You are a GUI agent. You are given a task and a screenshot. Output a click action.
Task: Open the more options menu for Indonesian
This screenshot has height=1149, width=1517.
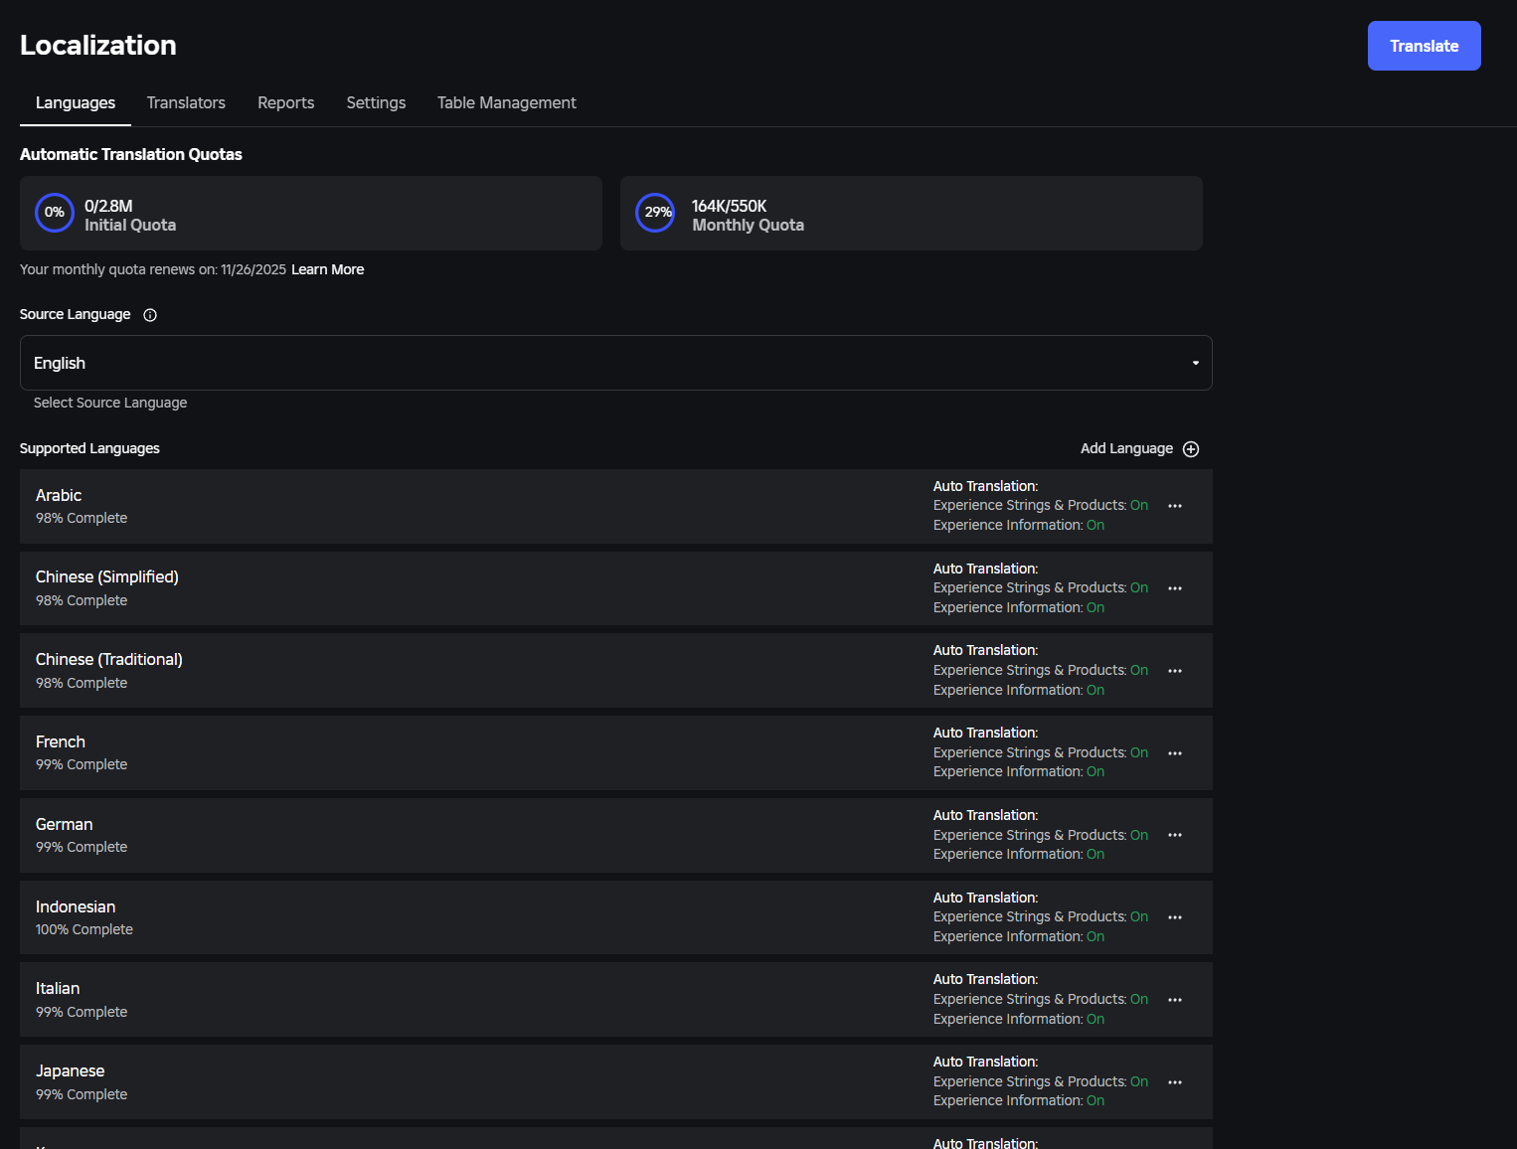point(1175,917)
